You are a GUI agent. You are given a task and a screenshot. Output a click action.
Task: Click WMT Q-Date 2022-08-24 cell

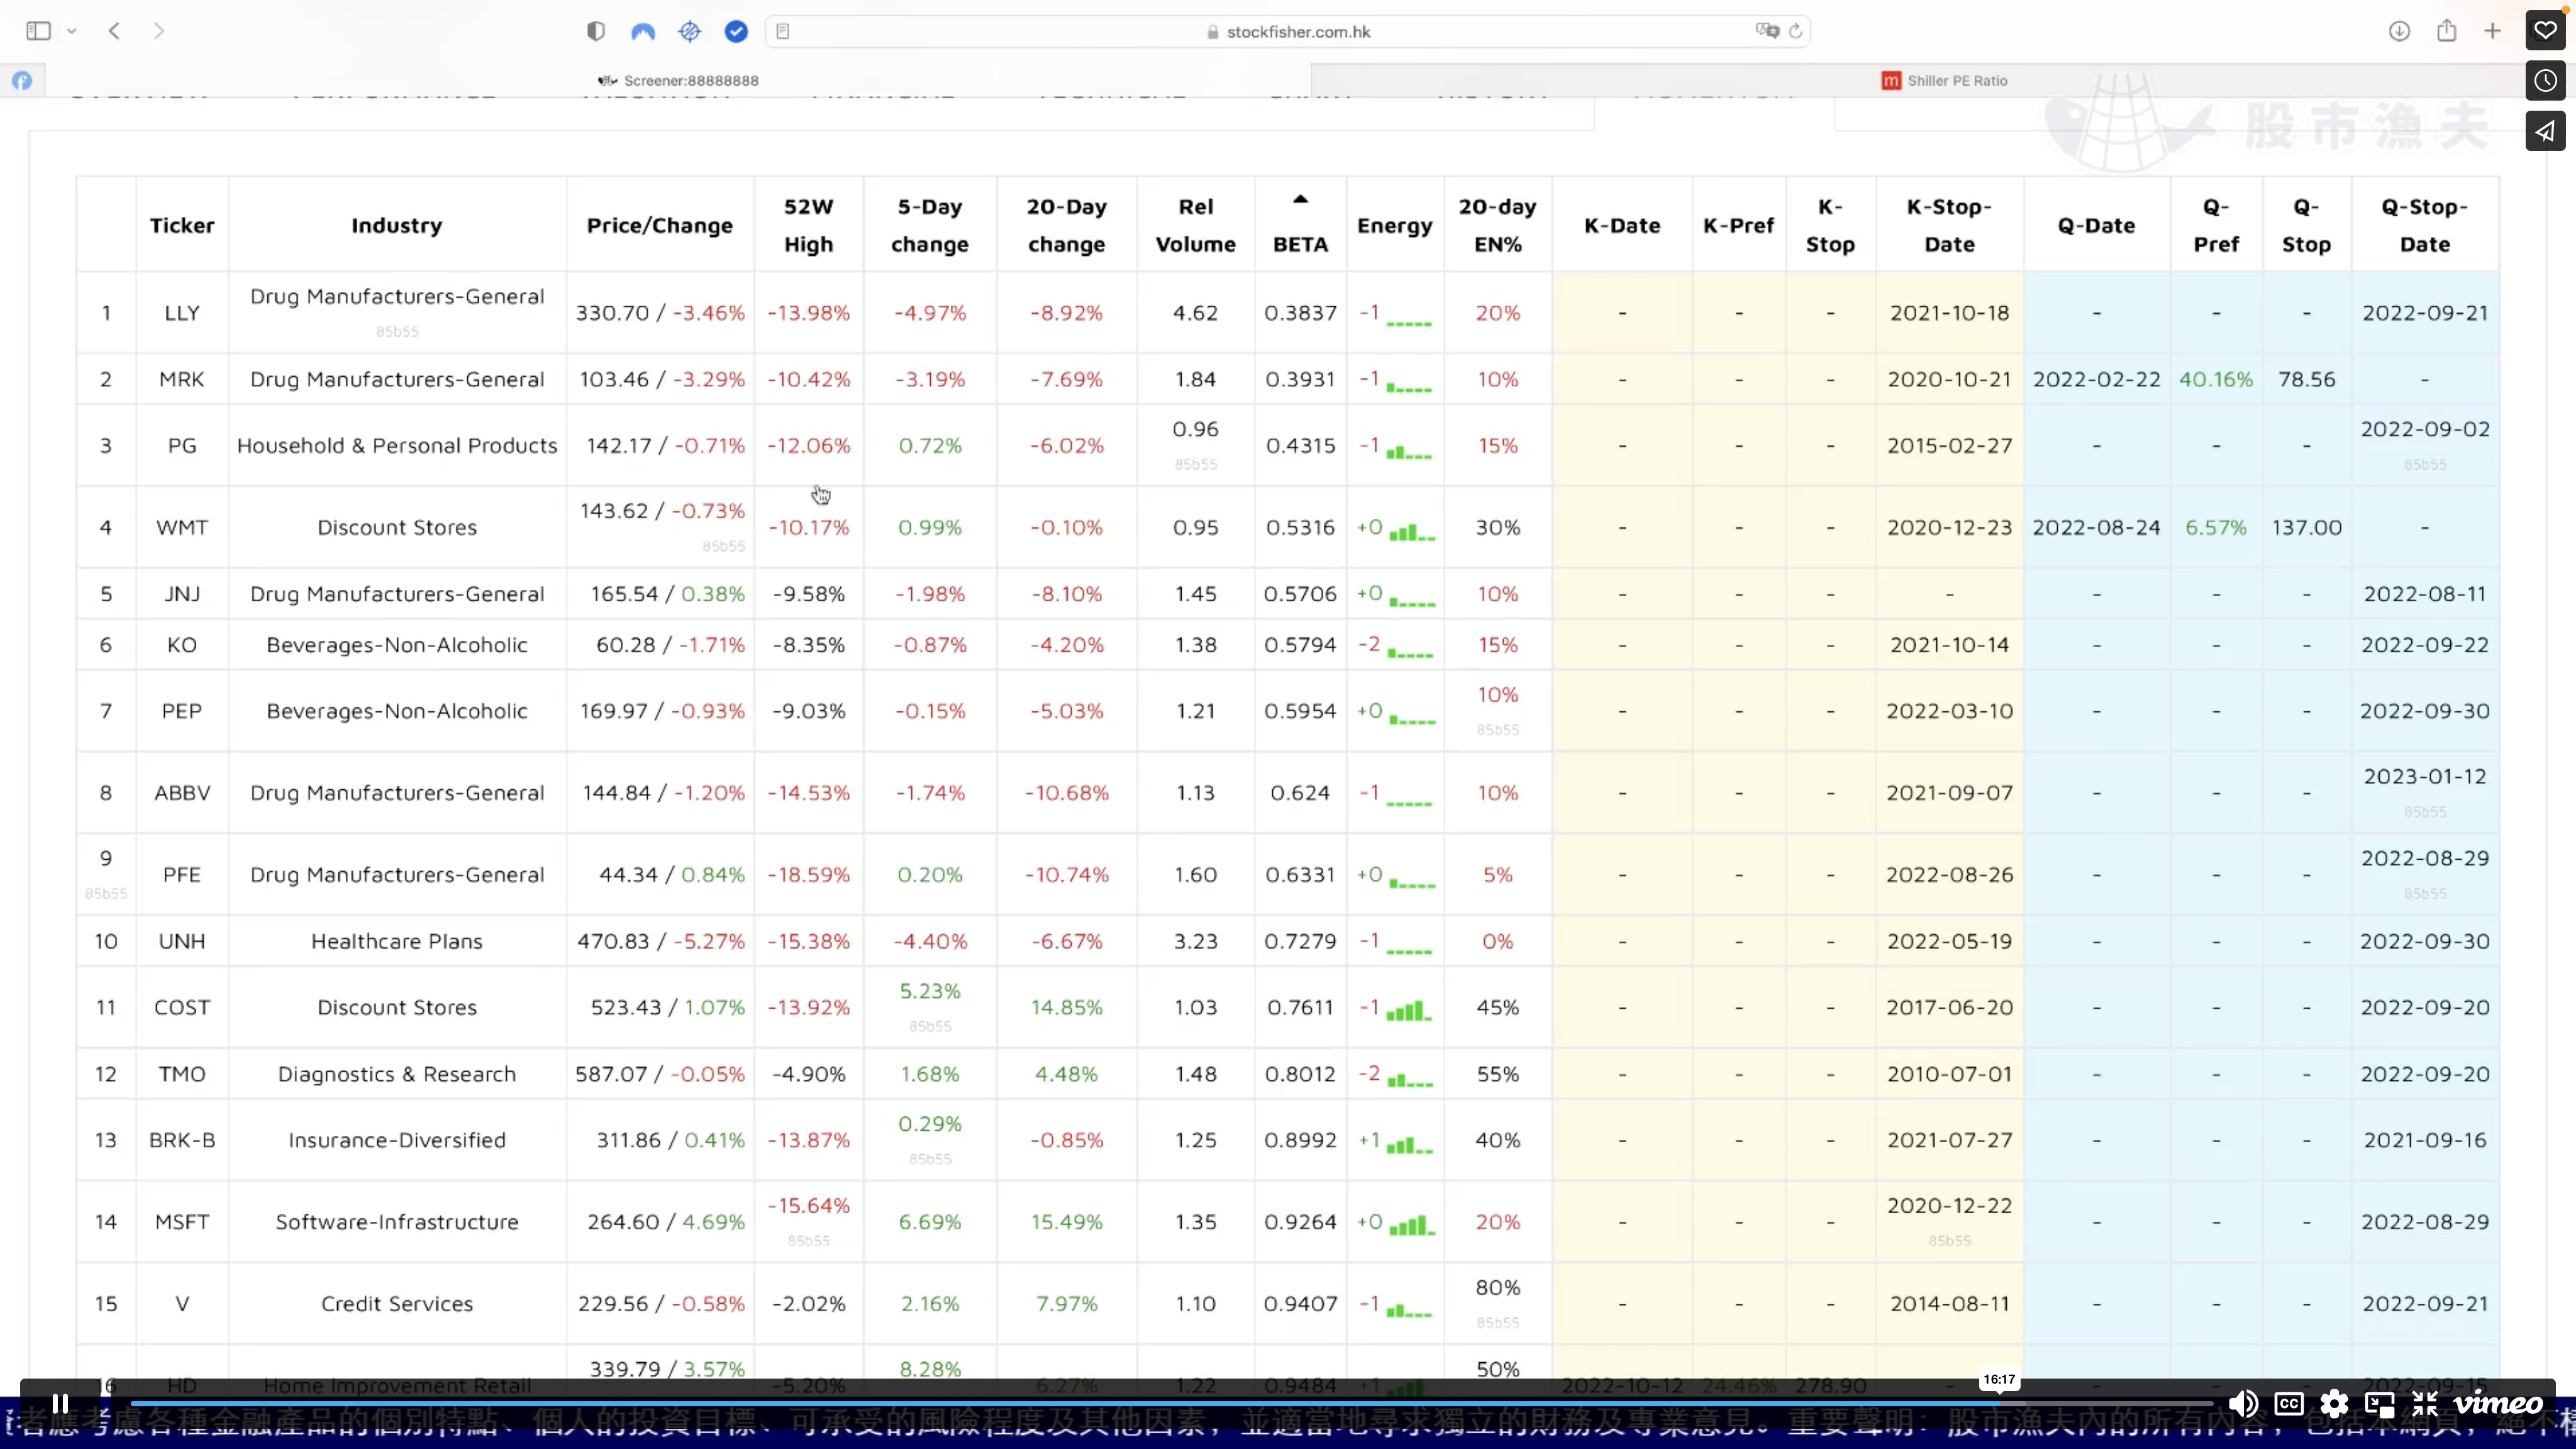click(2097, 527)
